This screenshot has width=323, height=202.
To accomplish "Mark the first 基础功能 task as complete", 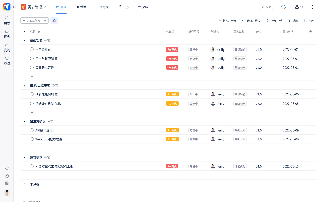I will click(32, 49).
